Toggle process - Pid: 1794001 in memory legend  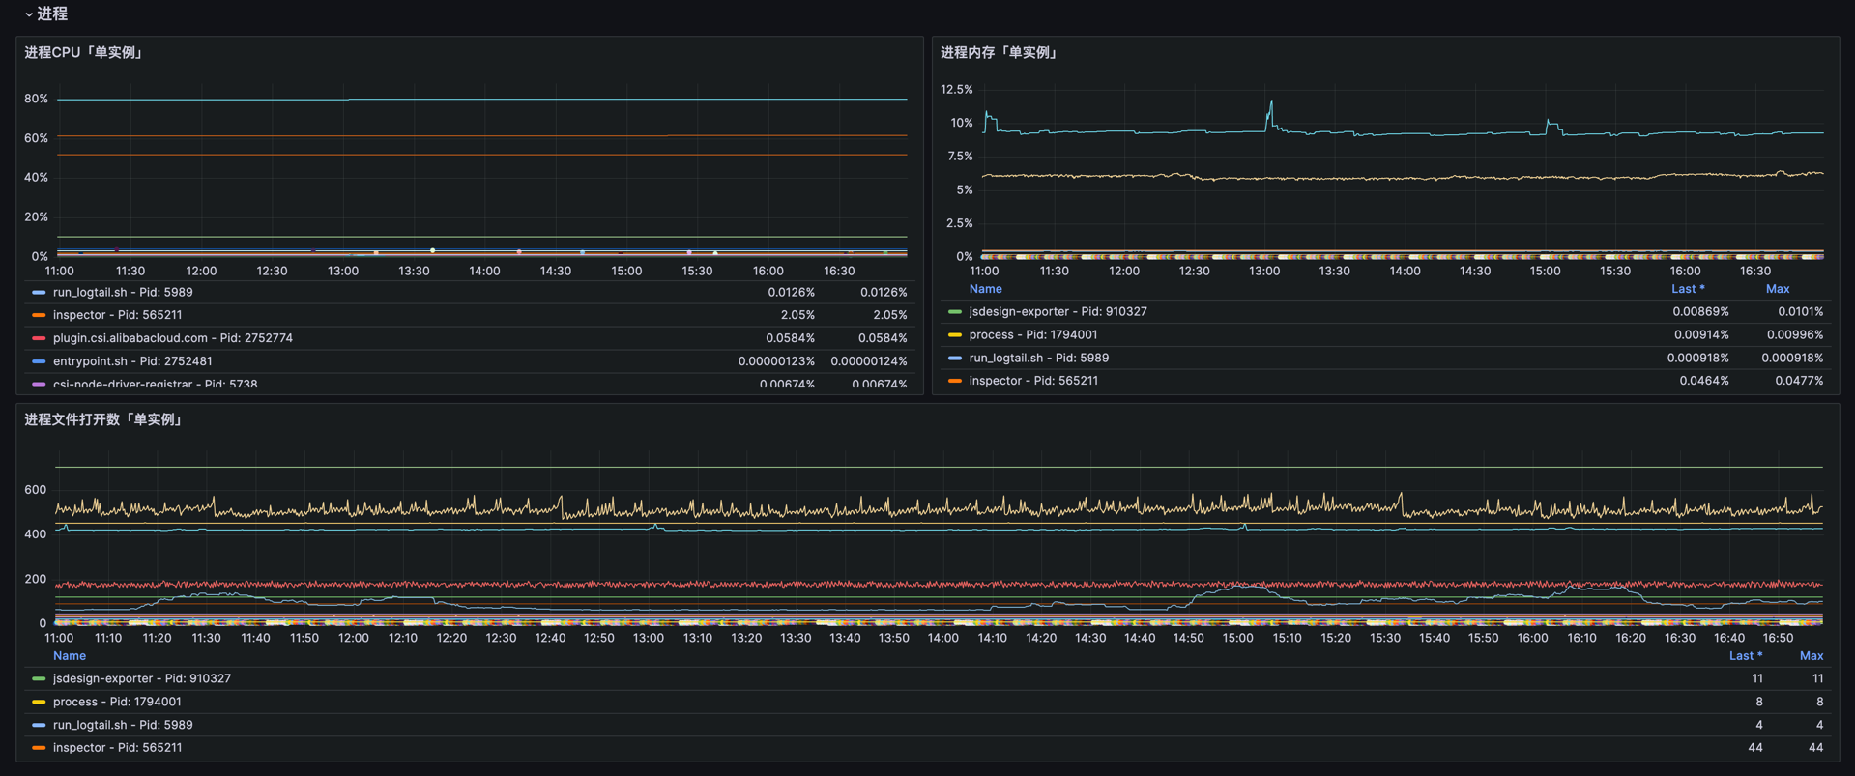coord(1032,334)
